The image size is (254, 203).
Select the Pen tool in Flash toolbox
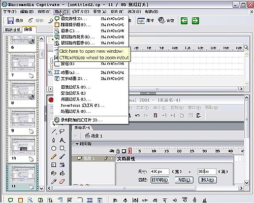point(54,140)
